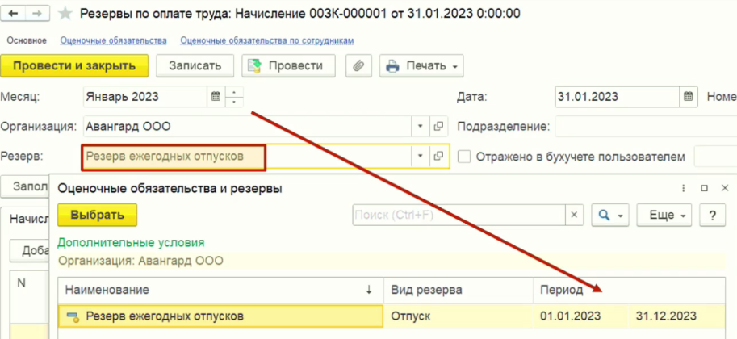Clear the search field with X
737x339 pixels.
coord(574,216)
